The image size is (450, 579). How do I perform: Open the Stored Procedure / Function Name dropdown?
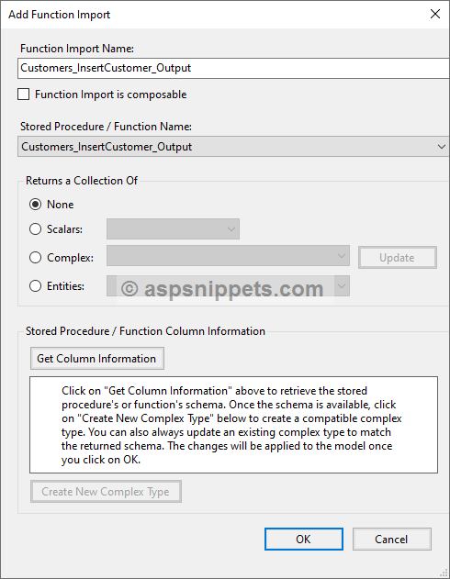233,147
